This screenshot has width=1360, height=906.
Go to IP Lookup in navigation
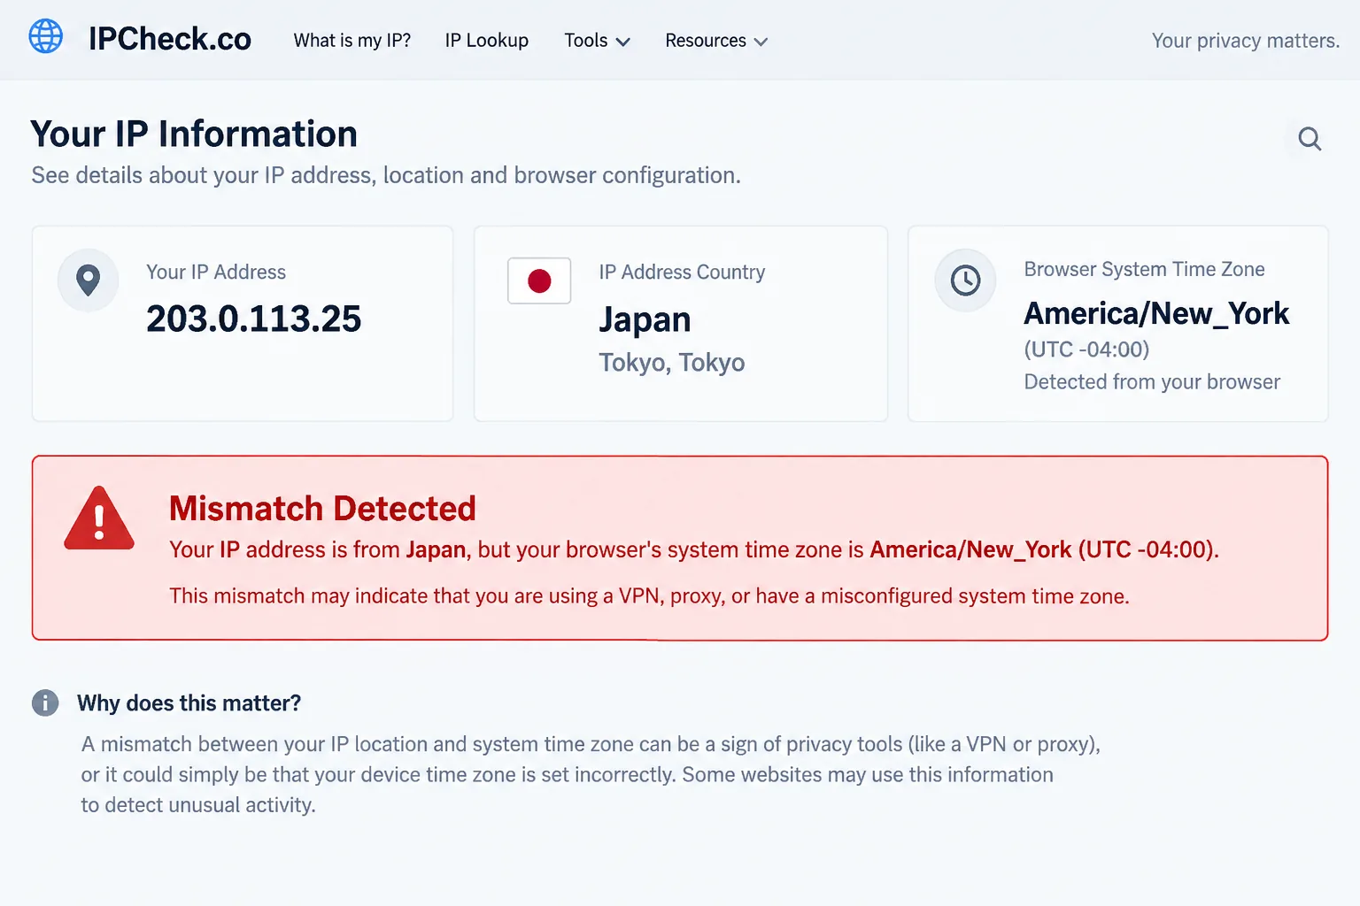pos(487,41)
